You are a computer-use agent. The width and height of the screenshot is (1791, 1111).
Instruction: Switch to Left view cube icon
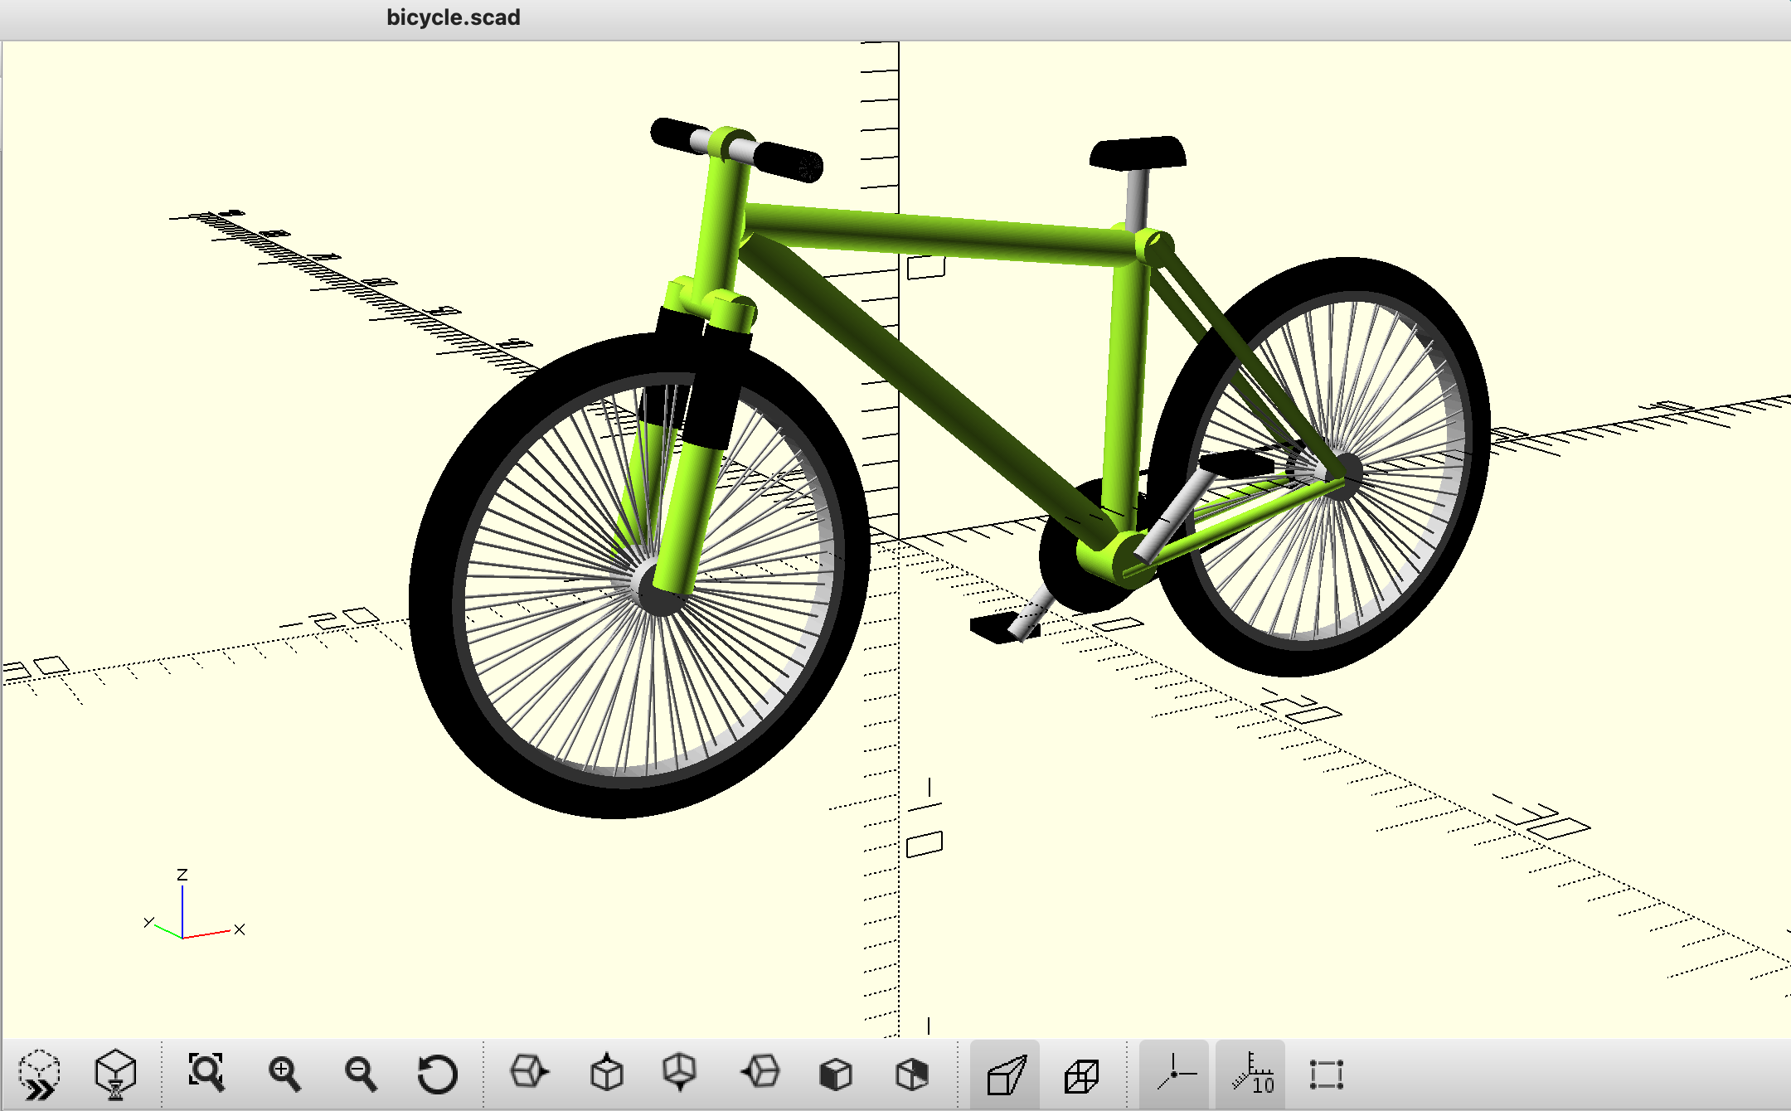[x=760, y=1073]
